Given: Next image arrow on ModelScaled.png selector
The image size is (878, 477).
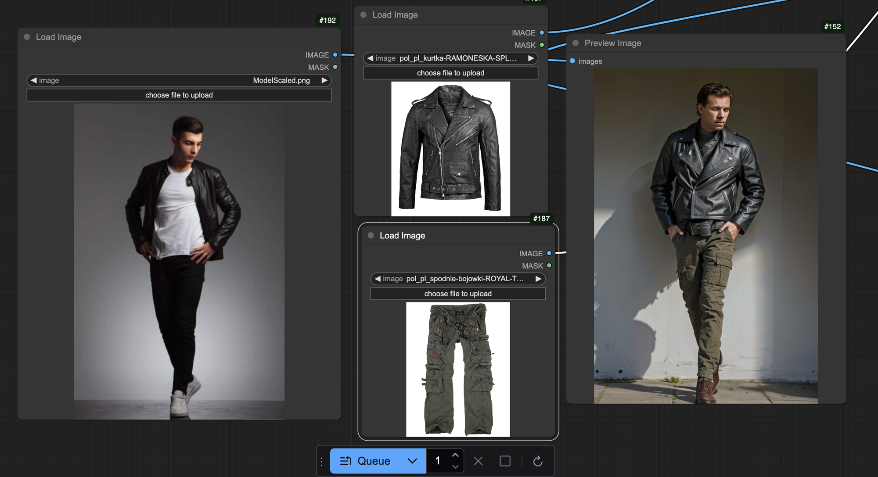Looking at the screenshot, I should pos(324,80).
